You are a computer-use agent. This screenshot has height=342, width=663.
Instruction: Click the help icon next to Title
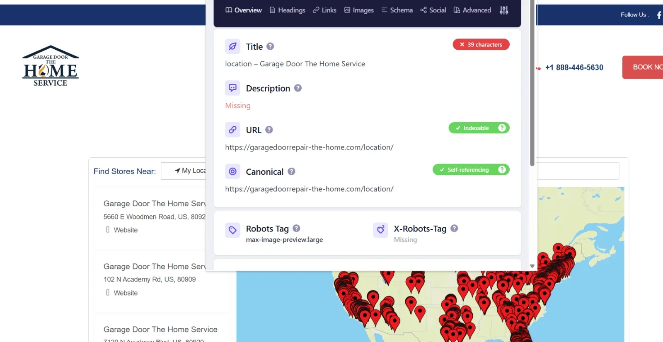point(270,46)
